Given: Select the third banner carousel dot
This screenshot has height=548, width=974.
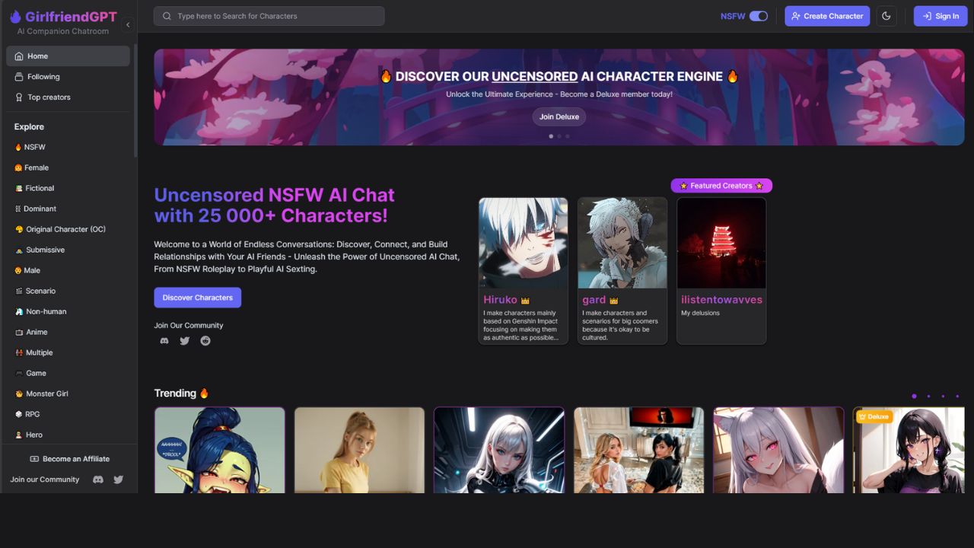Looking at the screenshot, I should pyautogui.click(x=568, y=136).
